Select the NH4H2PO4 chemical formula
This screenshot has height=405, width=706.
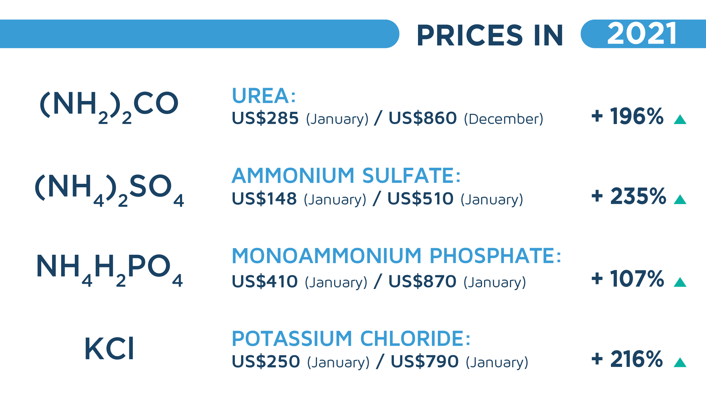point(109,270)
